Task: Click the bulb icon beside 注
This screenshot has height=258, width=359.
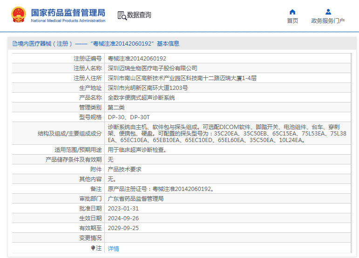Action: (x=93, y=248)
